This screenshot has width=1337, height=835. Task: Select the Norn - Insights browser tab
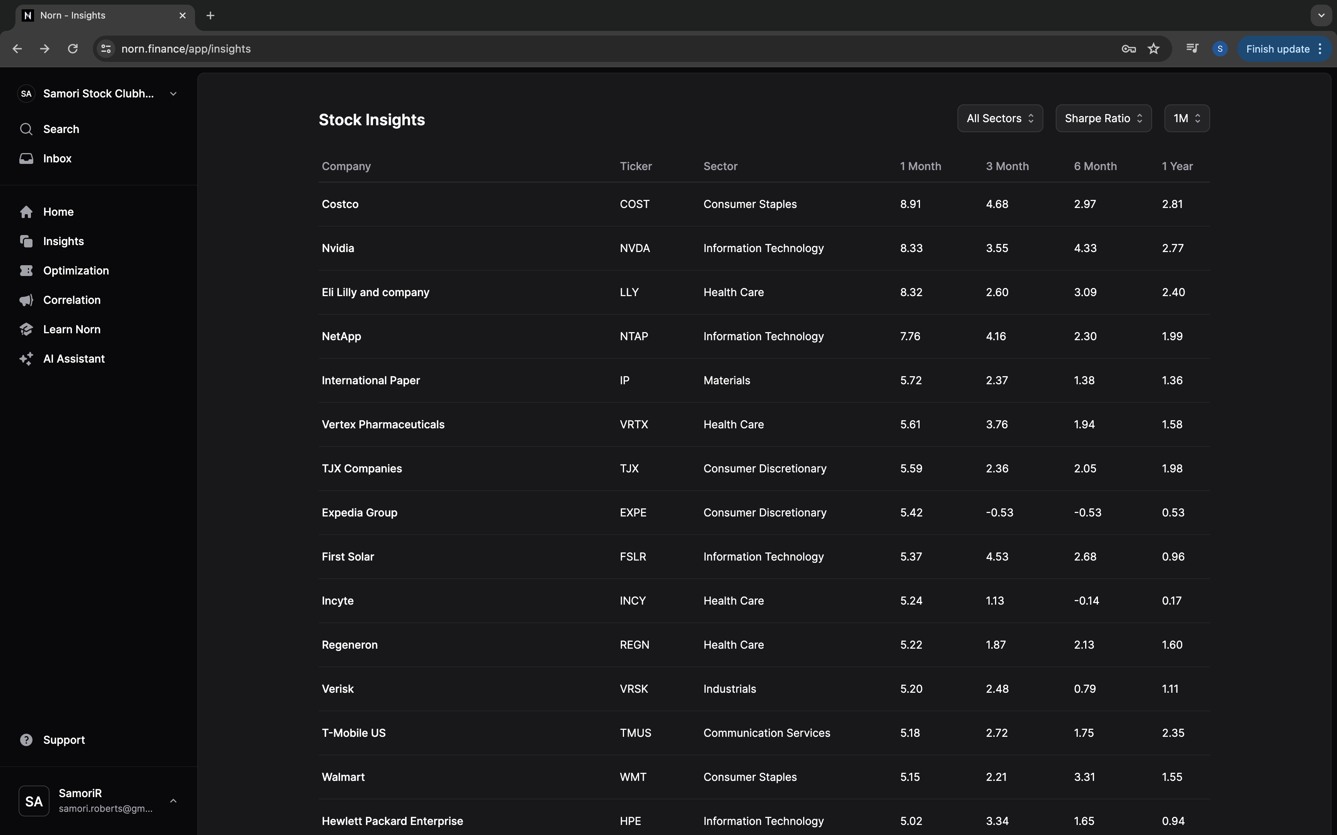tap(99, 15)
